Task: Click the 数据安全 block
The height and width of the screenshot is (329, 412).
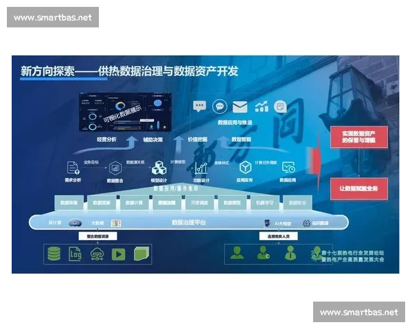Action: pyautogui.click(x=298, y=203)
